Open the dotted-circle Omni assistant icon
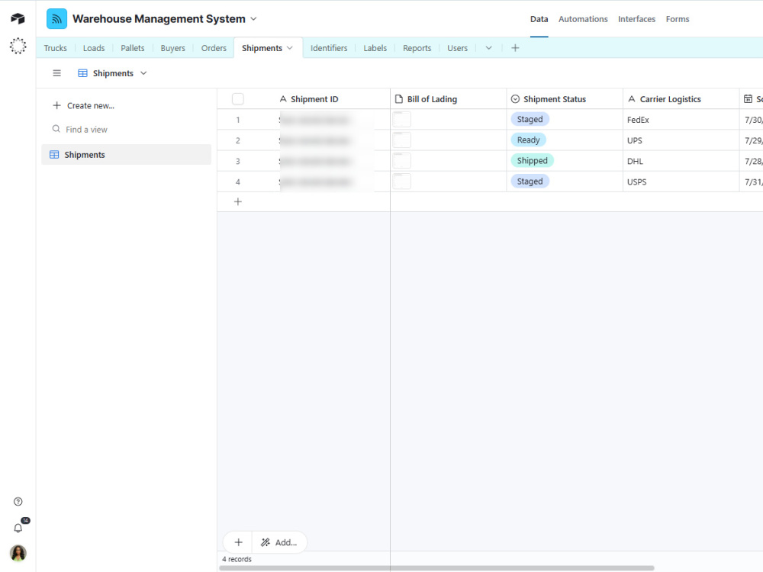Screen dimensions: 763x572 pyautogui.click(x=18, y=46)
